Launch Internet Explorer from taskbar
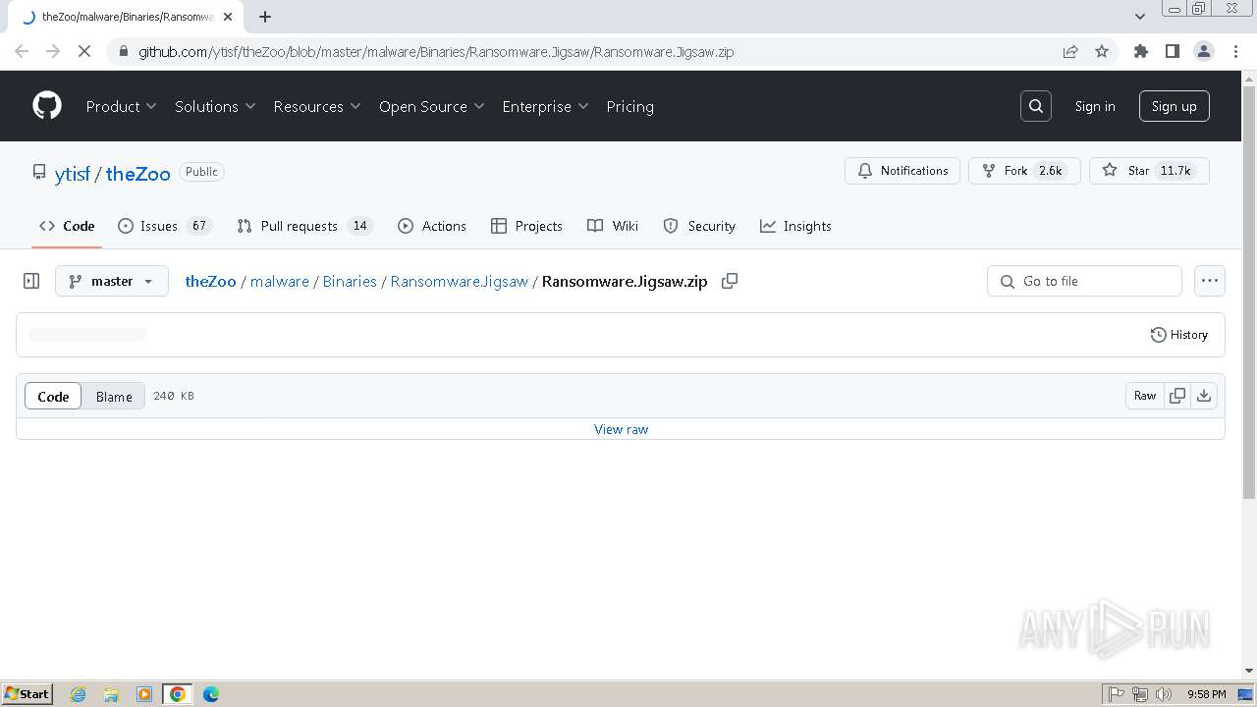This screenshot has width=1257, height=707. pos(78,694)
